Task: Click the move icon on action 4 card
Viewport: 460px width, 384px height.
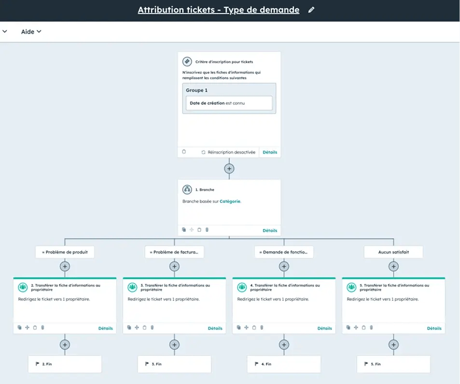Action: click(247, 327)
